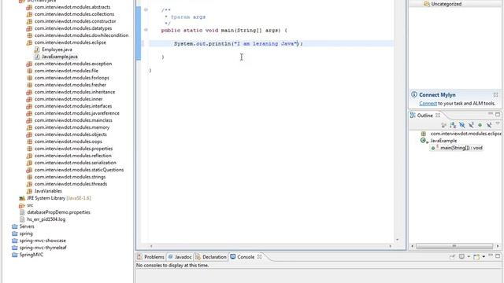This screenshot has height=283, width=504.
Task: Click the com.interviewdot.modules.exception package icon
Action: pyautogui.click(x=29, y=64)
